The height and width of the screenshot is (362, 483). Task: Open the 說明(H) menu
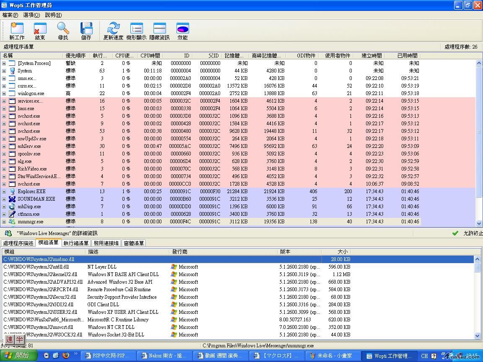(53, 15)
